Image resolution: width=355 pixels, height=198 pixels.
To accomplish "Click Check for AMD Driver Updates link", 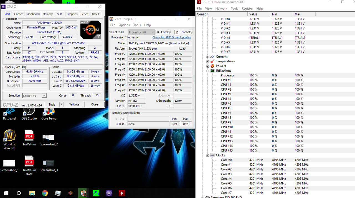I will [172, 37].
